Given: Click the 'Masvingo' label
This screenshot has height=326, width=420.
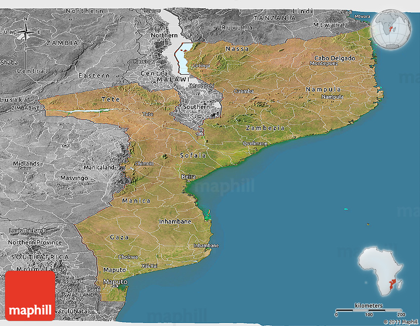Looking at the screenshot, I should (x=74, y=178).
